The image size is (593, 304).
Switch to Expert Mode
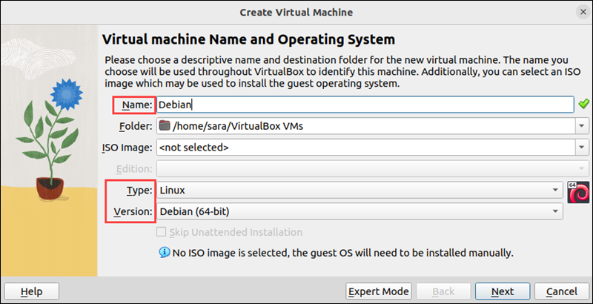coord(379,291)
